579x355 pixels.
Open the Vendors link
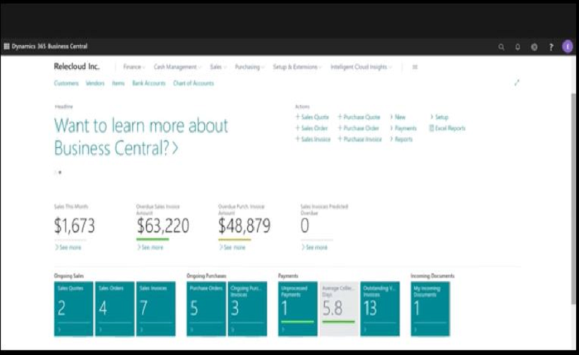coord(95,83)
